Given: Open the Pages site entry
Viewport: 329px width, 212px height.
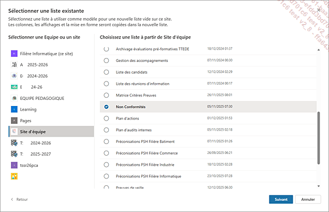Looking at the screenshot, I should tap(51, 121).
